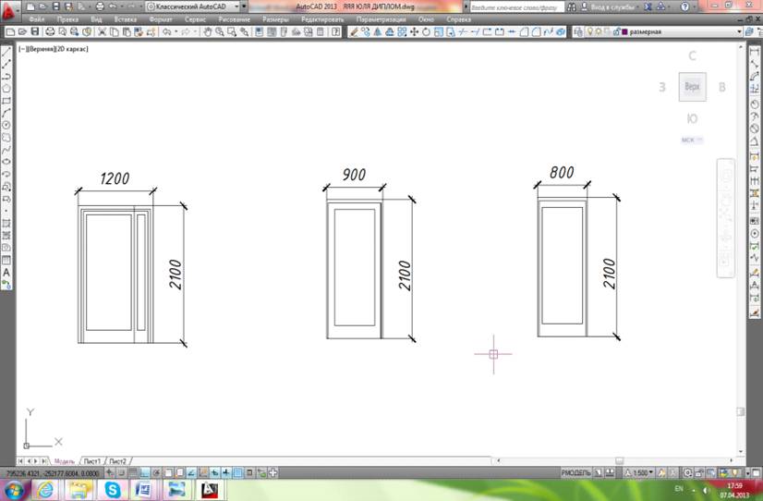Toggle Ortho mode in status bar
The width and height of the screenshot is (763, 501).
pos(144,472)
